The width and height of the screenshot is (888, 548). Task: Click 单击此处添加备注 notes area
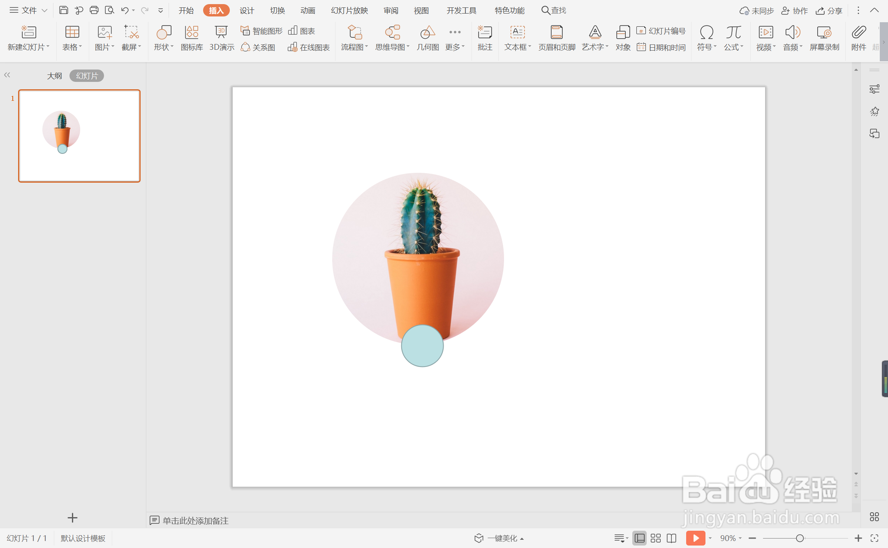195,520
